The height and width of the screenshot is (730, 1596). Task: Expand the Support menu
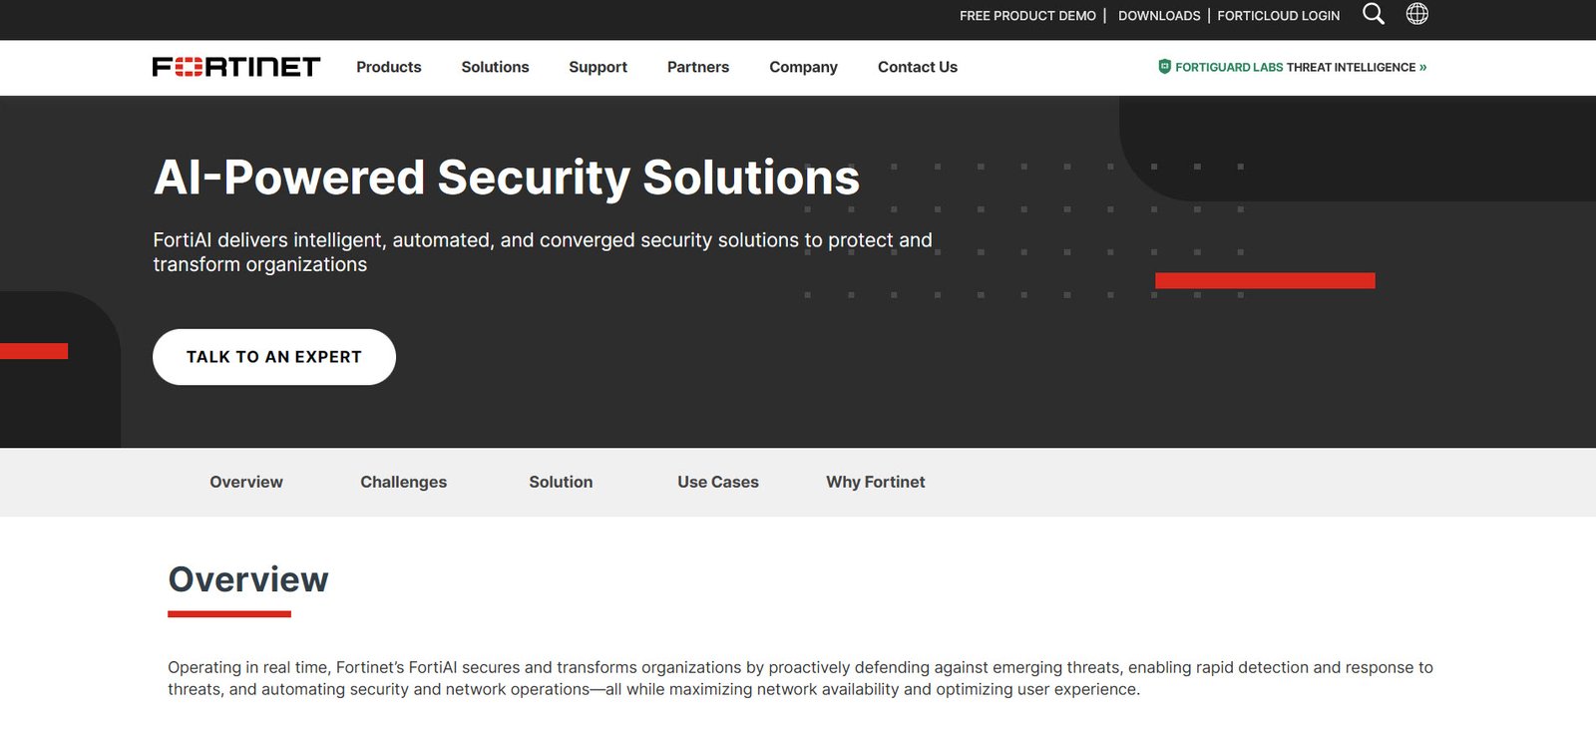point(598,67)
